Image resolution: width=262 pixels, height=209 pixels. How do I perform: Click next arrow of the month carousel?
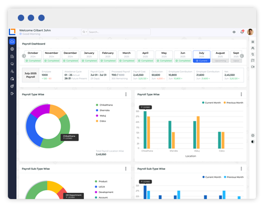point(242,56)
